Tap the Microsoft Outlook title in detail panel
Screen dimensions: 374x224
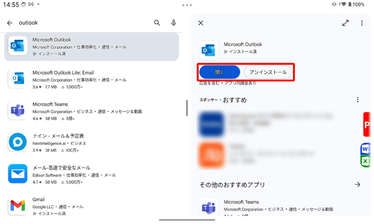click(x=242, y=44)
